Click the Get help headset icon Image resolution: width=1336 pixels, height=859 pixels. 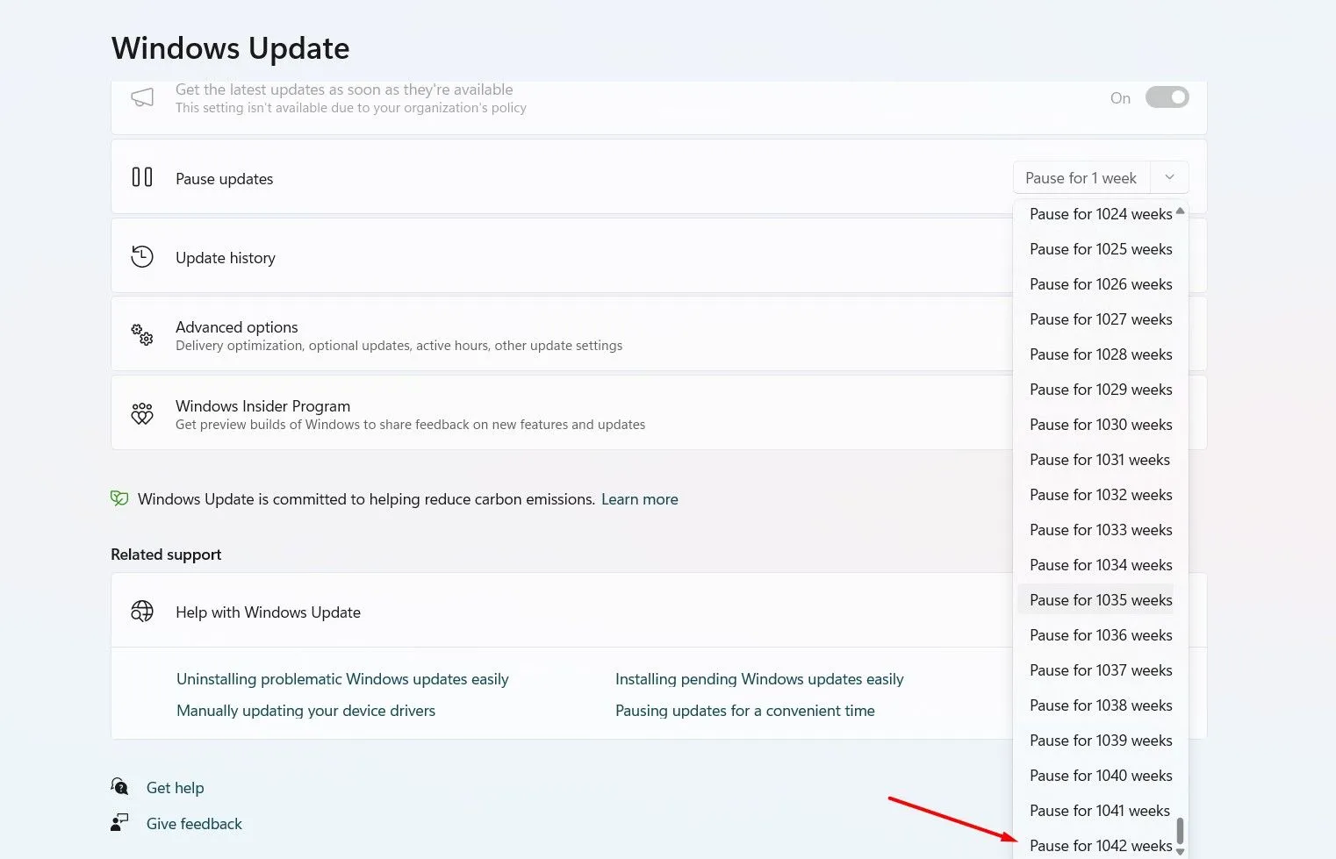(x=120, y=787)
